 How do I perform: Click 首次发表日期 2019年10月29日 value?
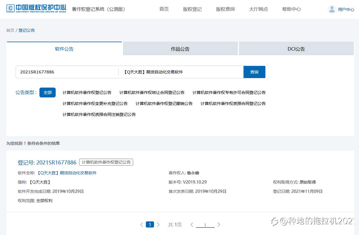point(211,191)
